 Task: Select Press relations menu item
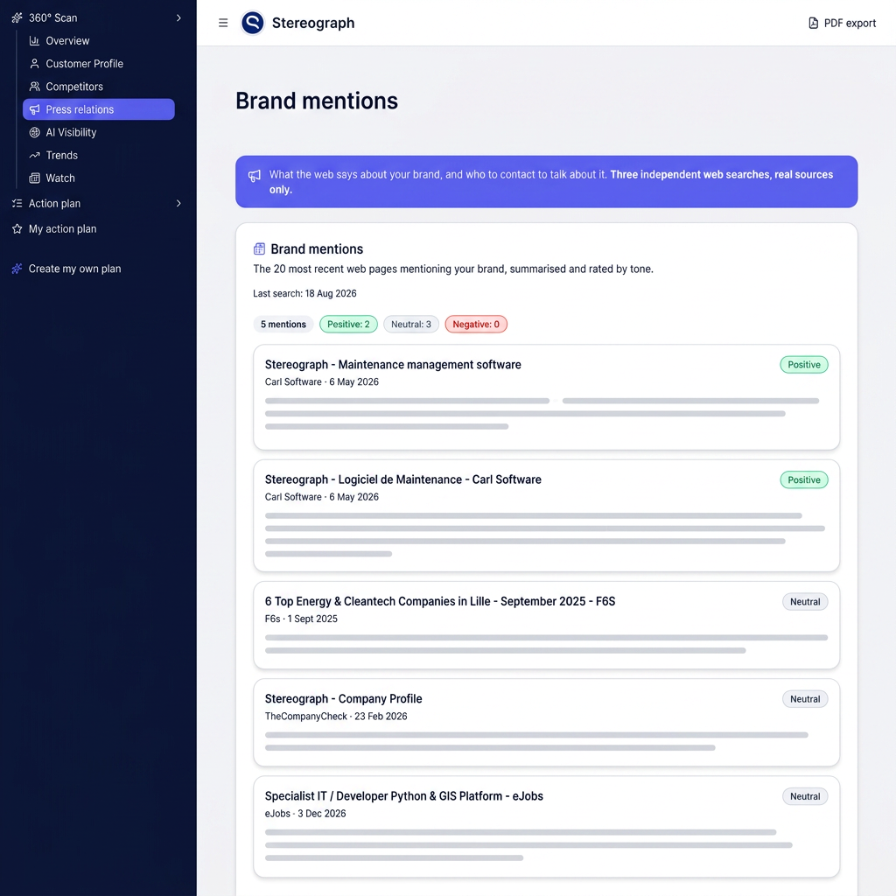(98, 109)
